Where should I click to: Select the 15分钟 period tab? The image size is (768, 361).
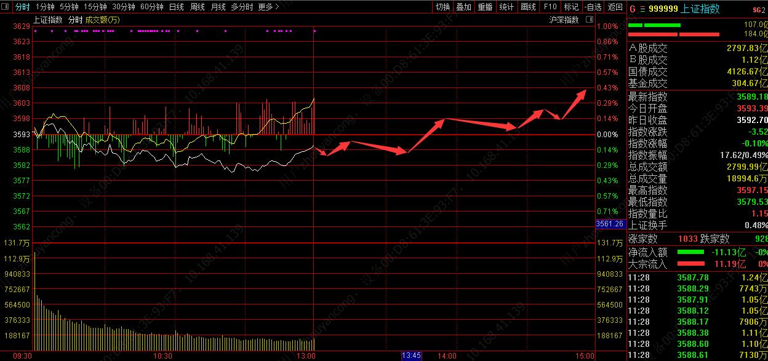[x=95, y=7]
